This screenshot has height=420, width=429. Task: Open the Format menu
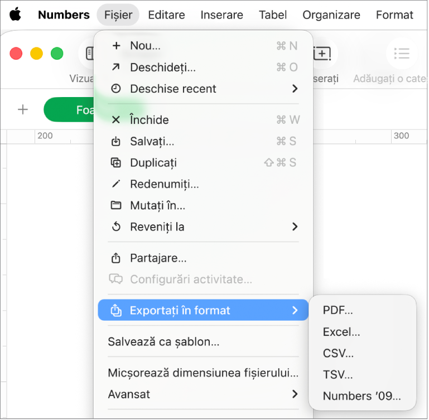coord(394,15)
